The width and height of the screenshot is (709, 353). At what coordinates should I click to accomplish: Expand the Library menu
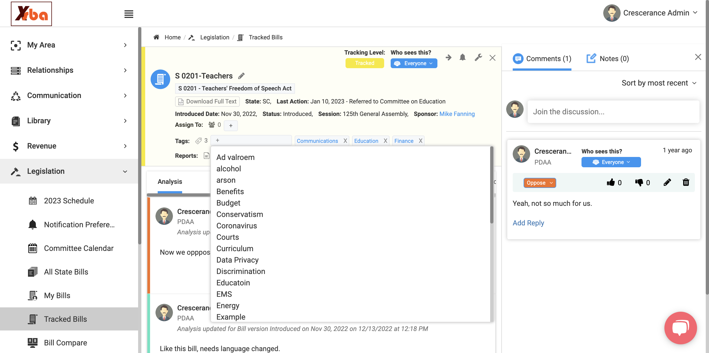pyautogui.click(x=69, y=121)
